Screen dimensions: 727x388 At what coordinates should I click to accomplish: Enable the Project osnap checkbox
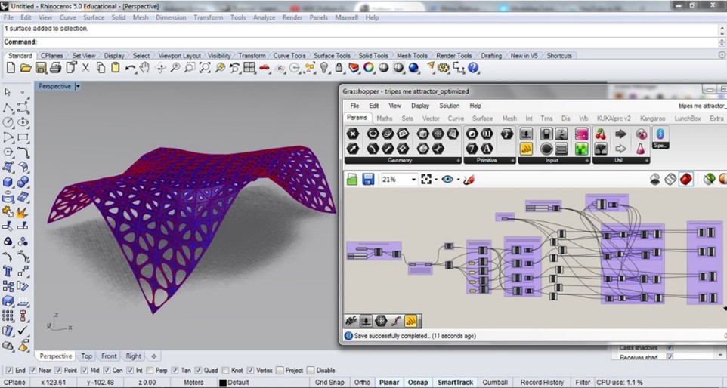click(280, 371)
